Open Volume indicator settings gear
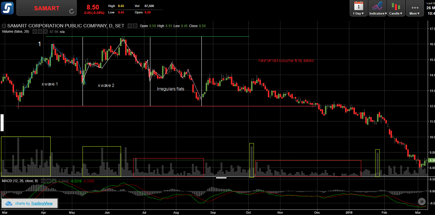Screen dimensions: 435x215 40,31
